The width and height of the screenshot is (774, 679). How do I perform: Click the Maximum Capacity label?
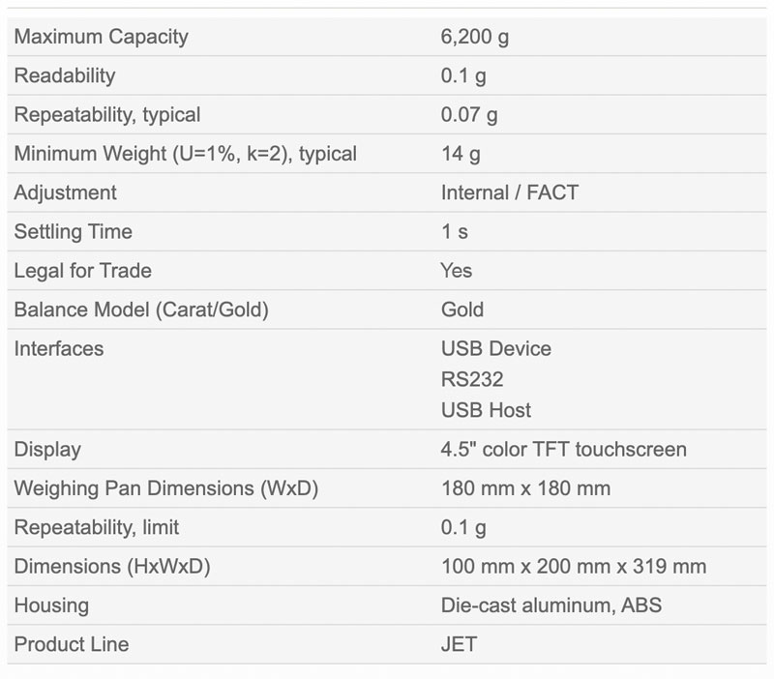102,37
